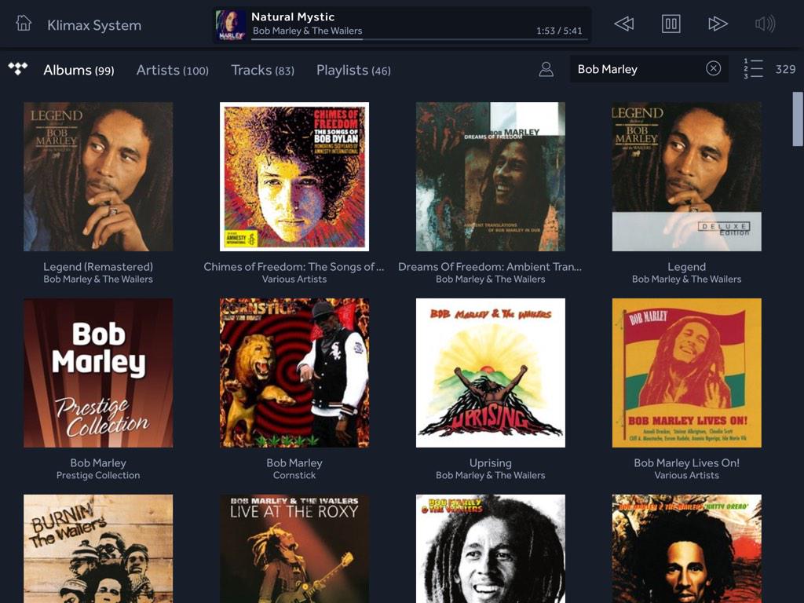
Task: Click the Natural Mystic track progress bar
Action: (x=418, y=39)
